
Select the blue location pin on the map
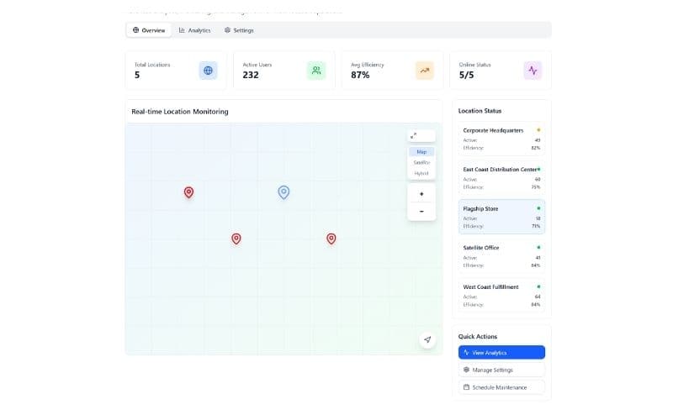coord(284,192)
